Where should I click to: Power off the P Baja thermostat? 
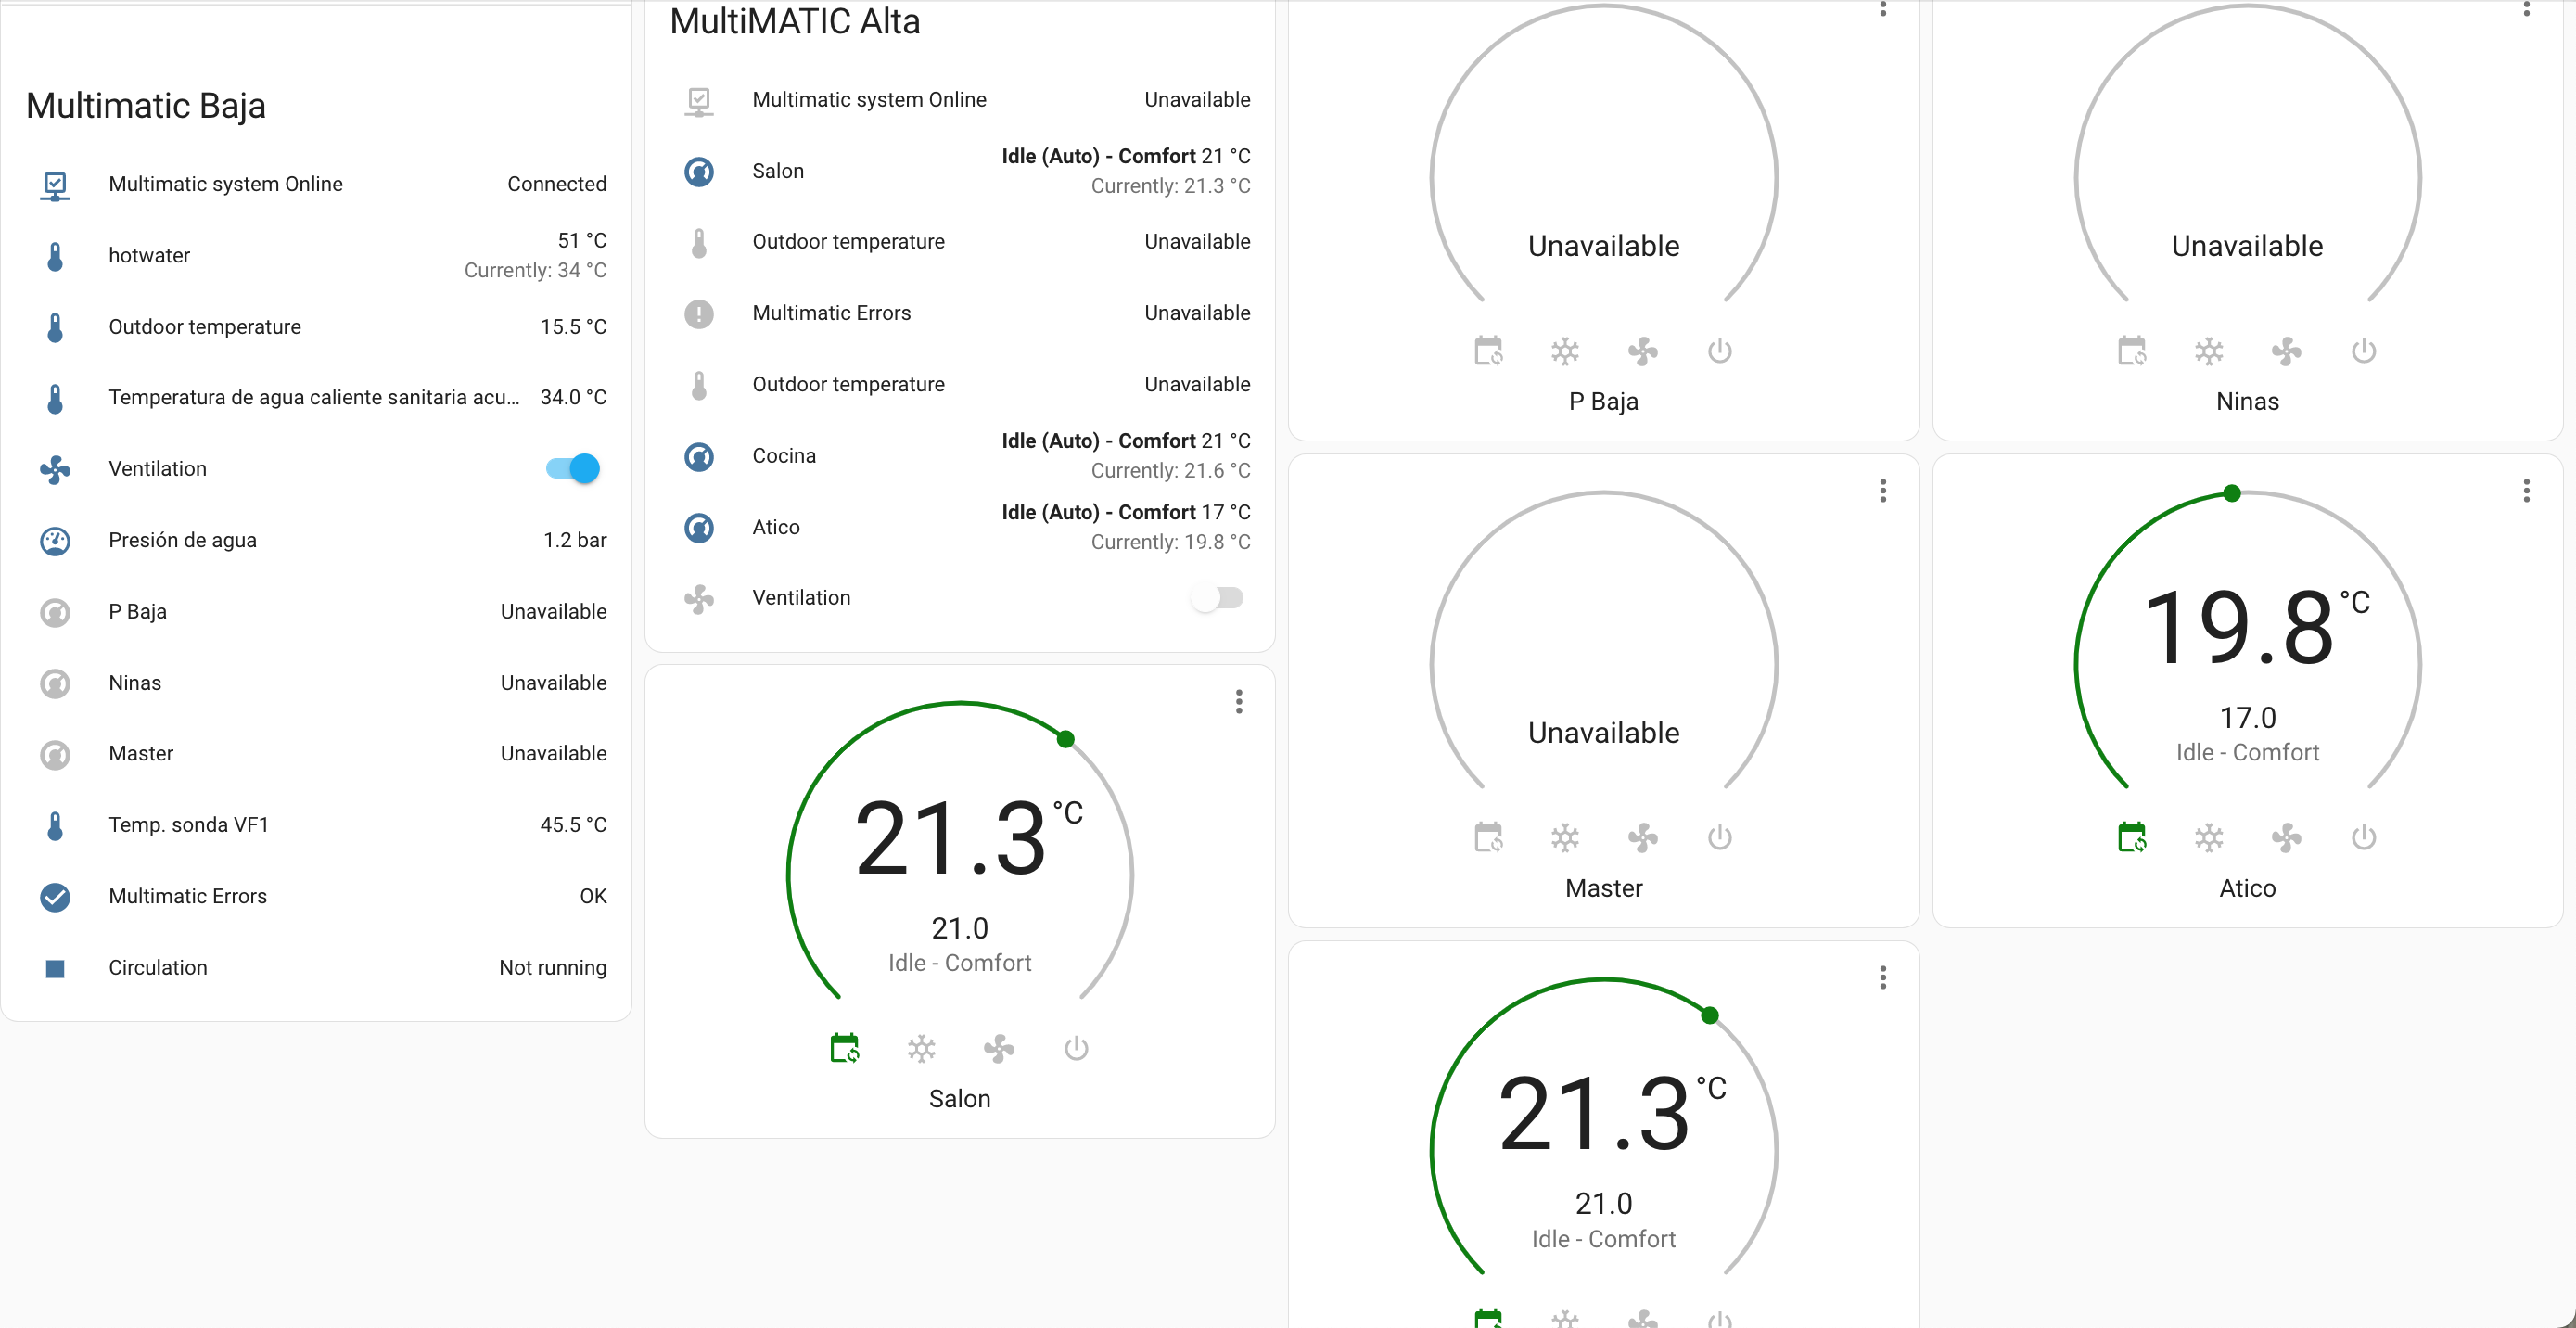point(1719,351)
